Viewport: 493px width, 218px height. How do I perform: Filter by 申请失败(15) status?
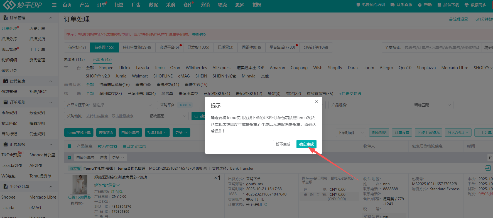click(196, 85)
